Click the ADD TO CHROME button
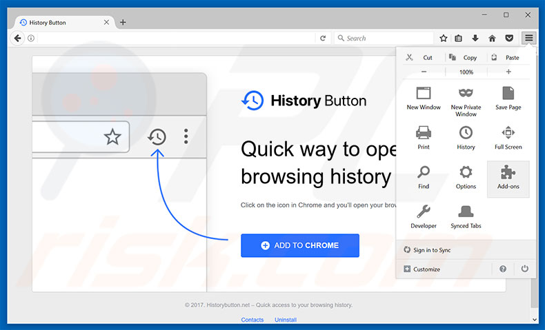 coord(300,245)
